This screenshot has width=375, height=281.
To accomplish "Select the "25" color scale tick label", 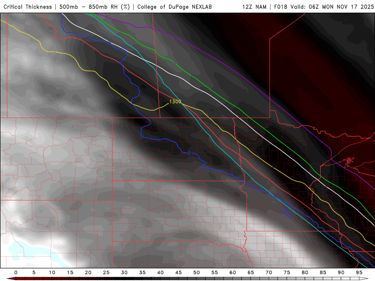I will click(x=106, y=273).
